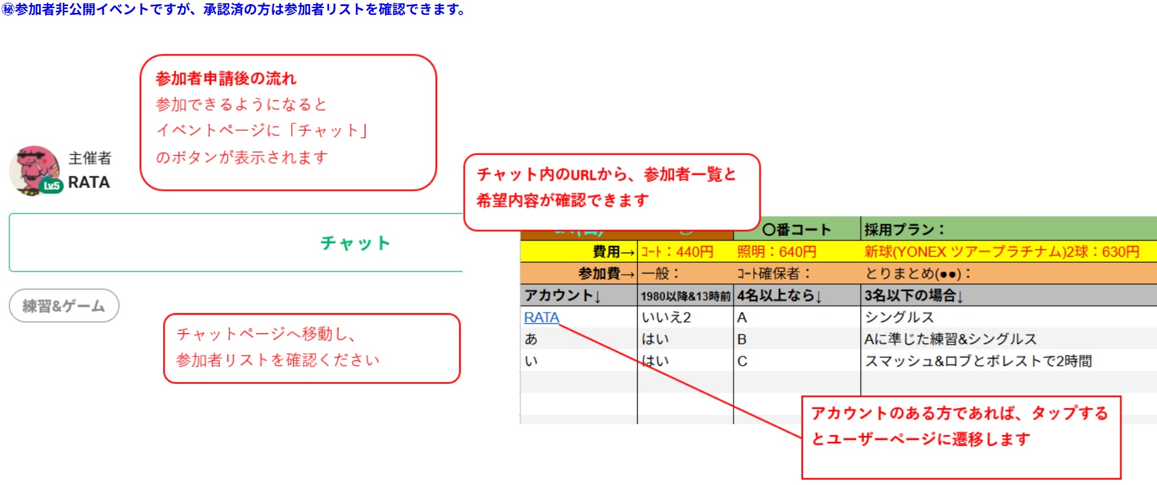Screen dimensions: 1157x485
Task: Select the 1980以降&13時前 header cell
Action: (x=685, y=296)
